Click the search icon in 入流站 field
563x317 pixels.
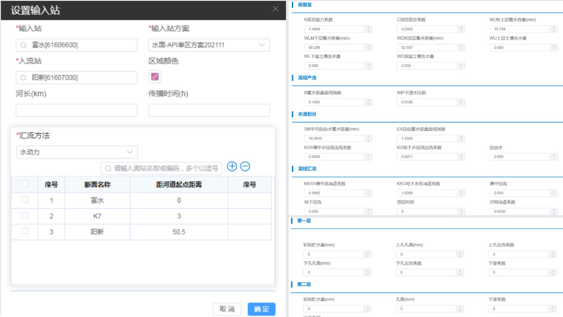coord(23,78)
